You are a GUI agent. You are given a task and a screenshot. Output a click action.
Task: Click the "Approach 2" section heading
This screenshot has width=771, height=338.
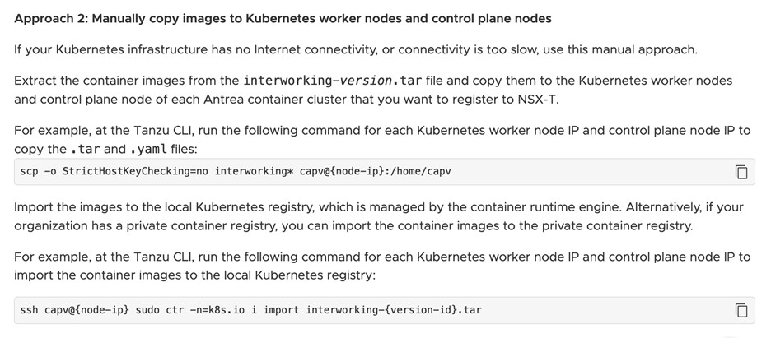[283, 18]
